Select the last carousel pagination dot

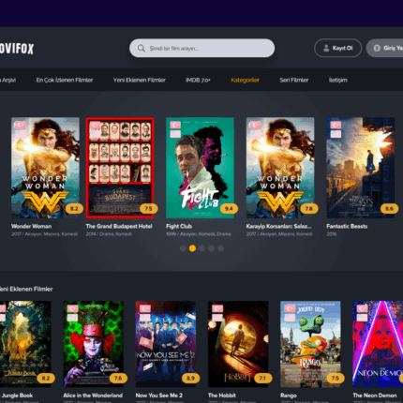[x=221, y=248]
